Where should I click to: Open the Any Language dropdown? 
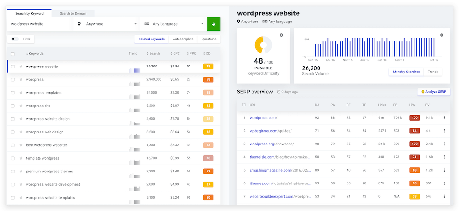[x=174, y=24]
